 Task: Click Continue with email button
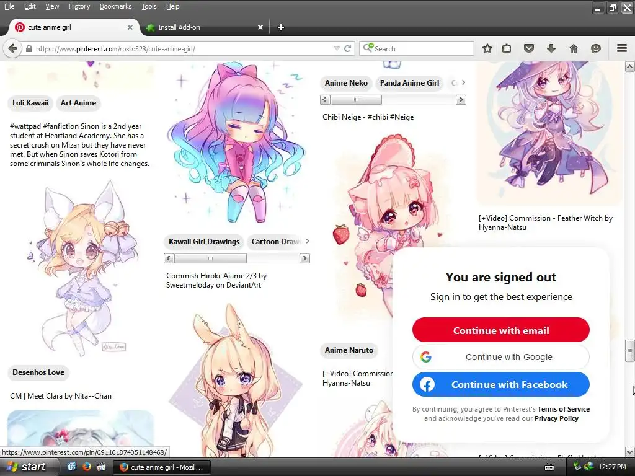point(501,330)
